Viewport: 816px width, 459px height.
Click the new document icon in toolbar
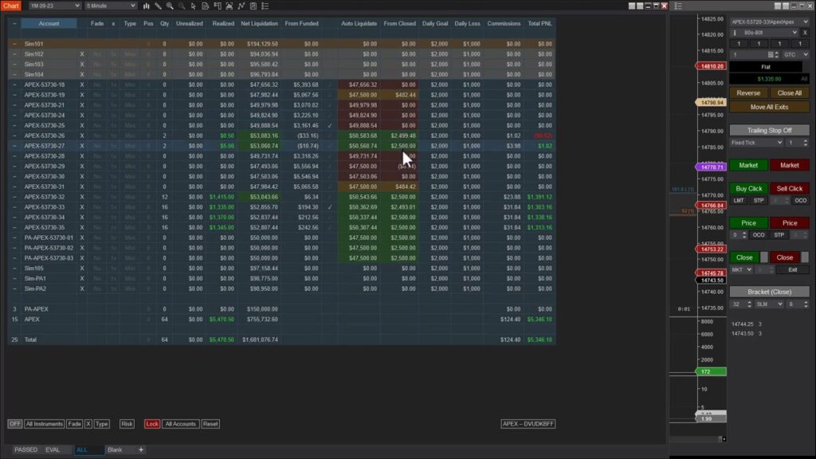205,6
